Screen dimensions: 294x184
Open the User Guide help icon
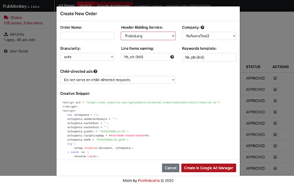point(6,51)
